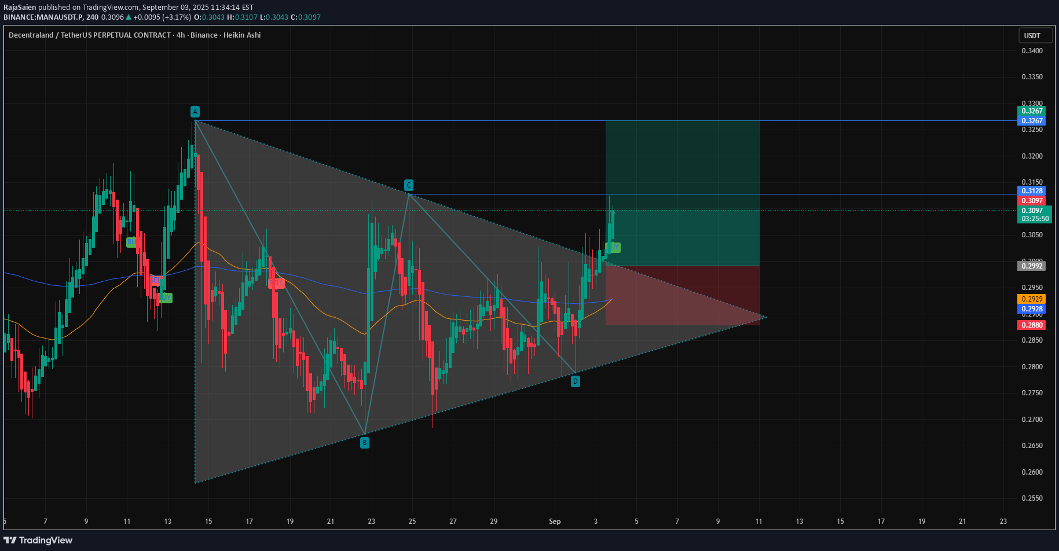Click the TradingView logo

38,540
